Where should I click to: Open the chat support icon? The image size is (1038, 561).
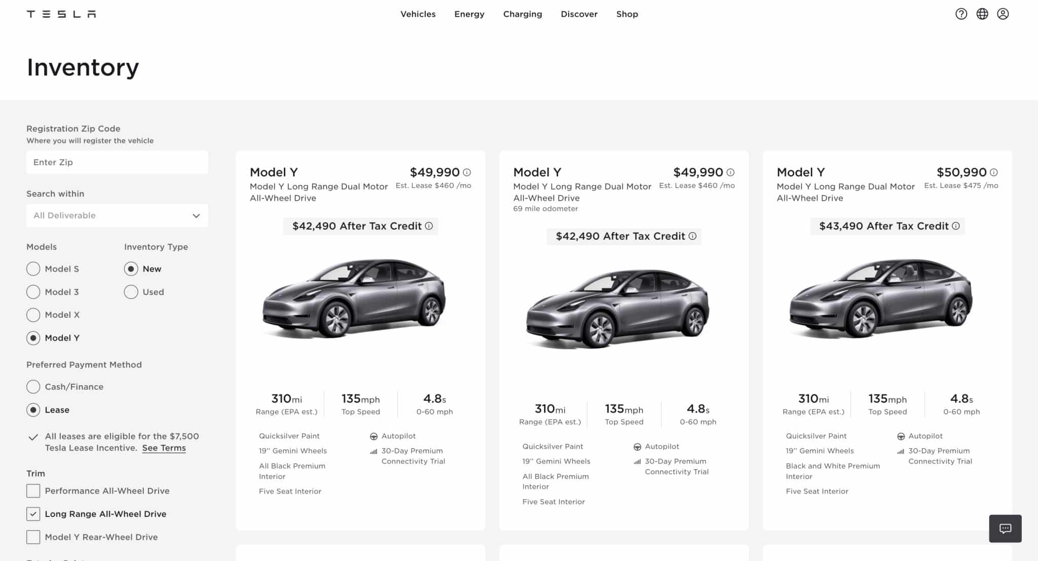[x=1005, y=529]
